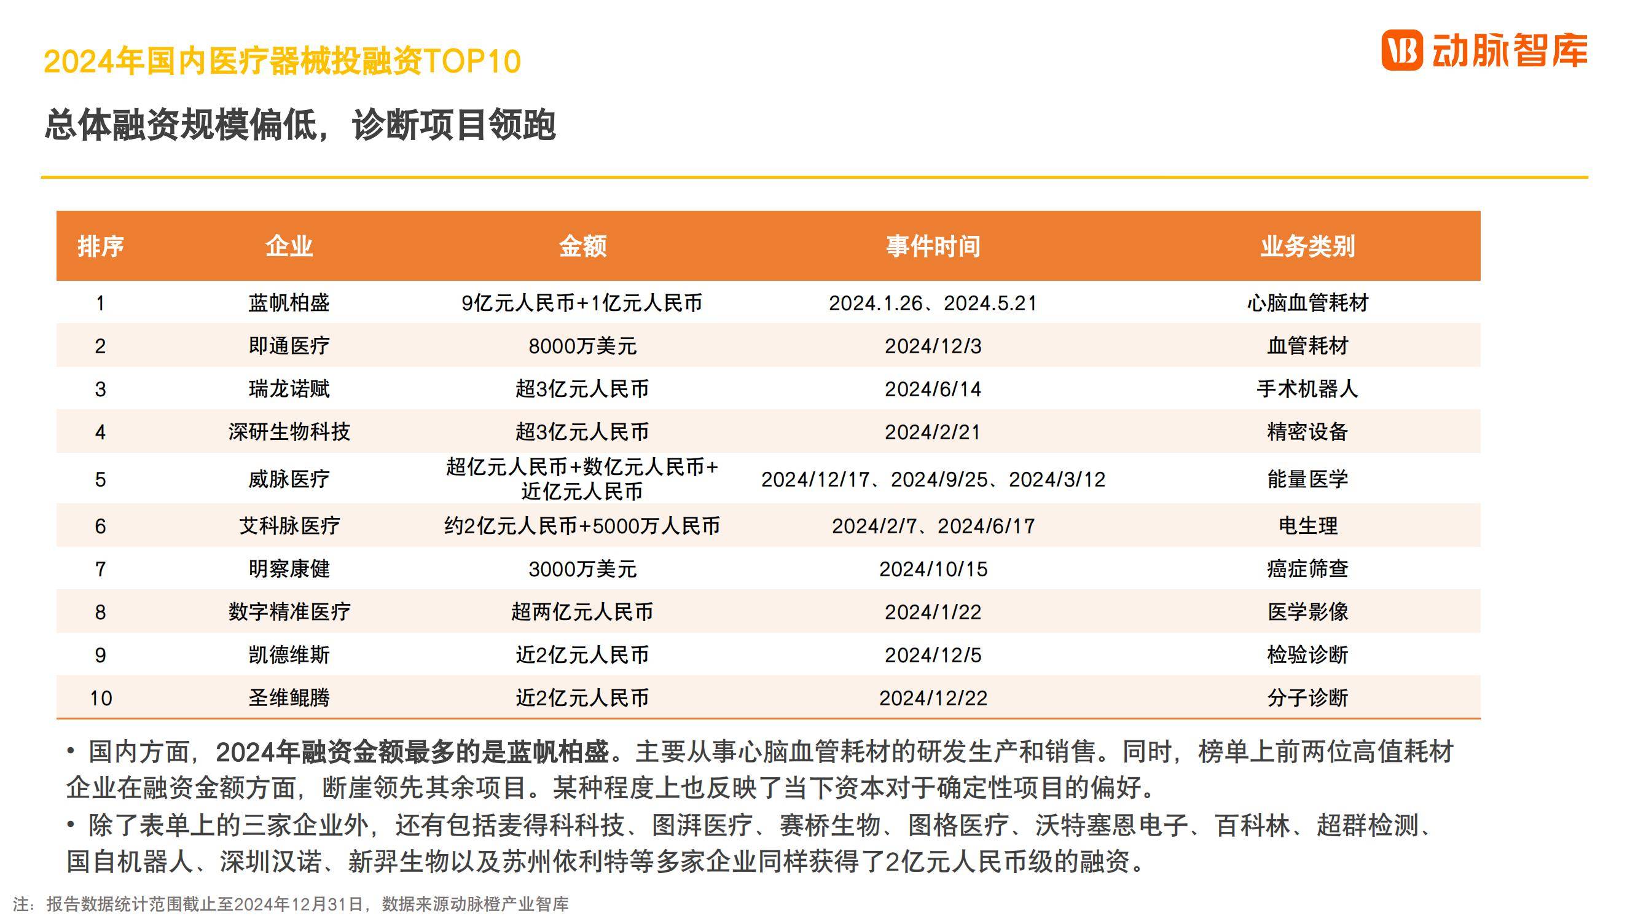Select category cell 心脑血管耗材
1638x921 pixels.
click(1307, 303)
